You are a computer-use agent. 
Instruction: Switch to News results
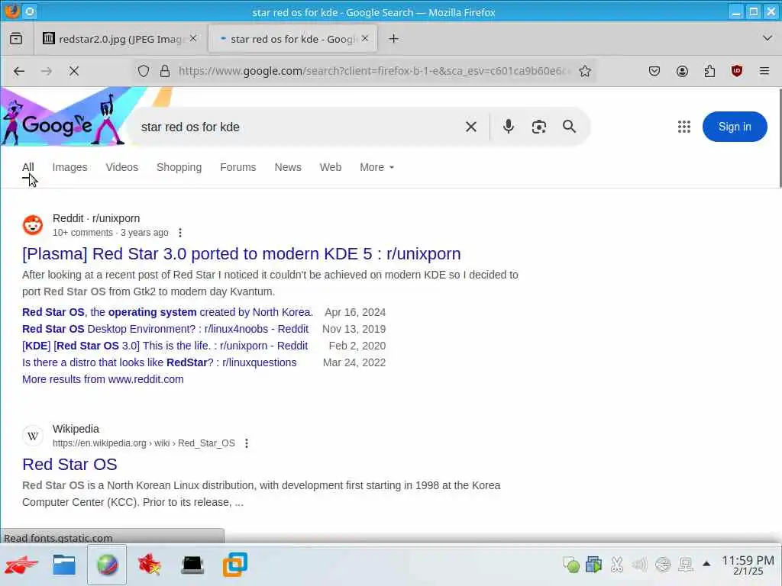click(288, 167)
